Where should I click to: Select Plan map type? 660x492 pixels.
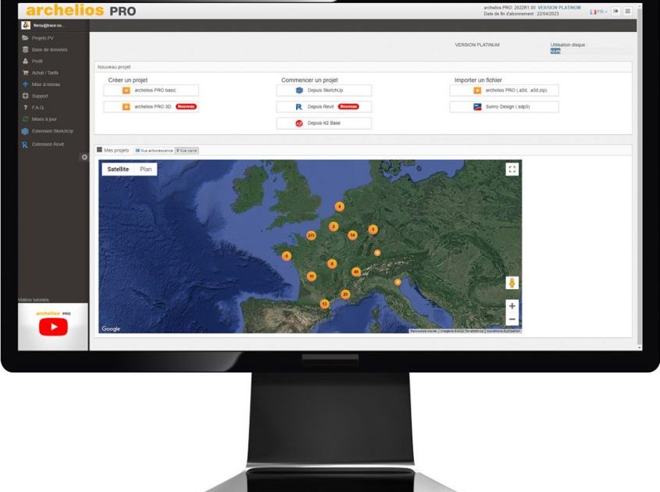[145, 169]
